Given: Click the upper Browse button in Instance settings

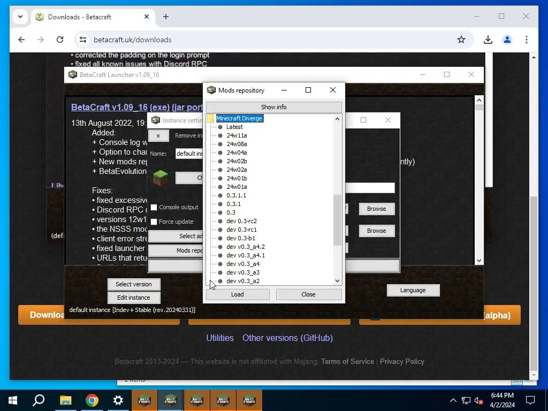Looking at the screenshot, I should [x=376, y=209].
